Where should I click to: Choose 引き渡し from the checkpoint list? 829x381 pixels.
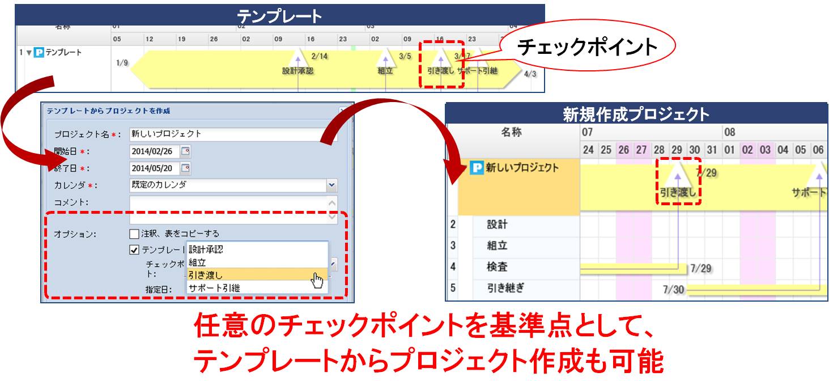tap(206, 276)
